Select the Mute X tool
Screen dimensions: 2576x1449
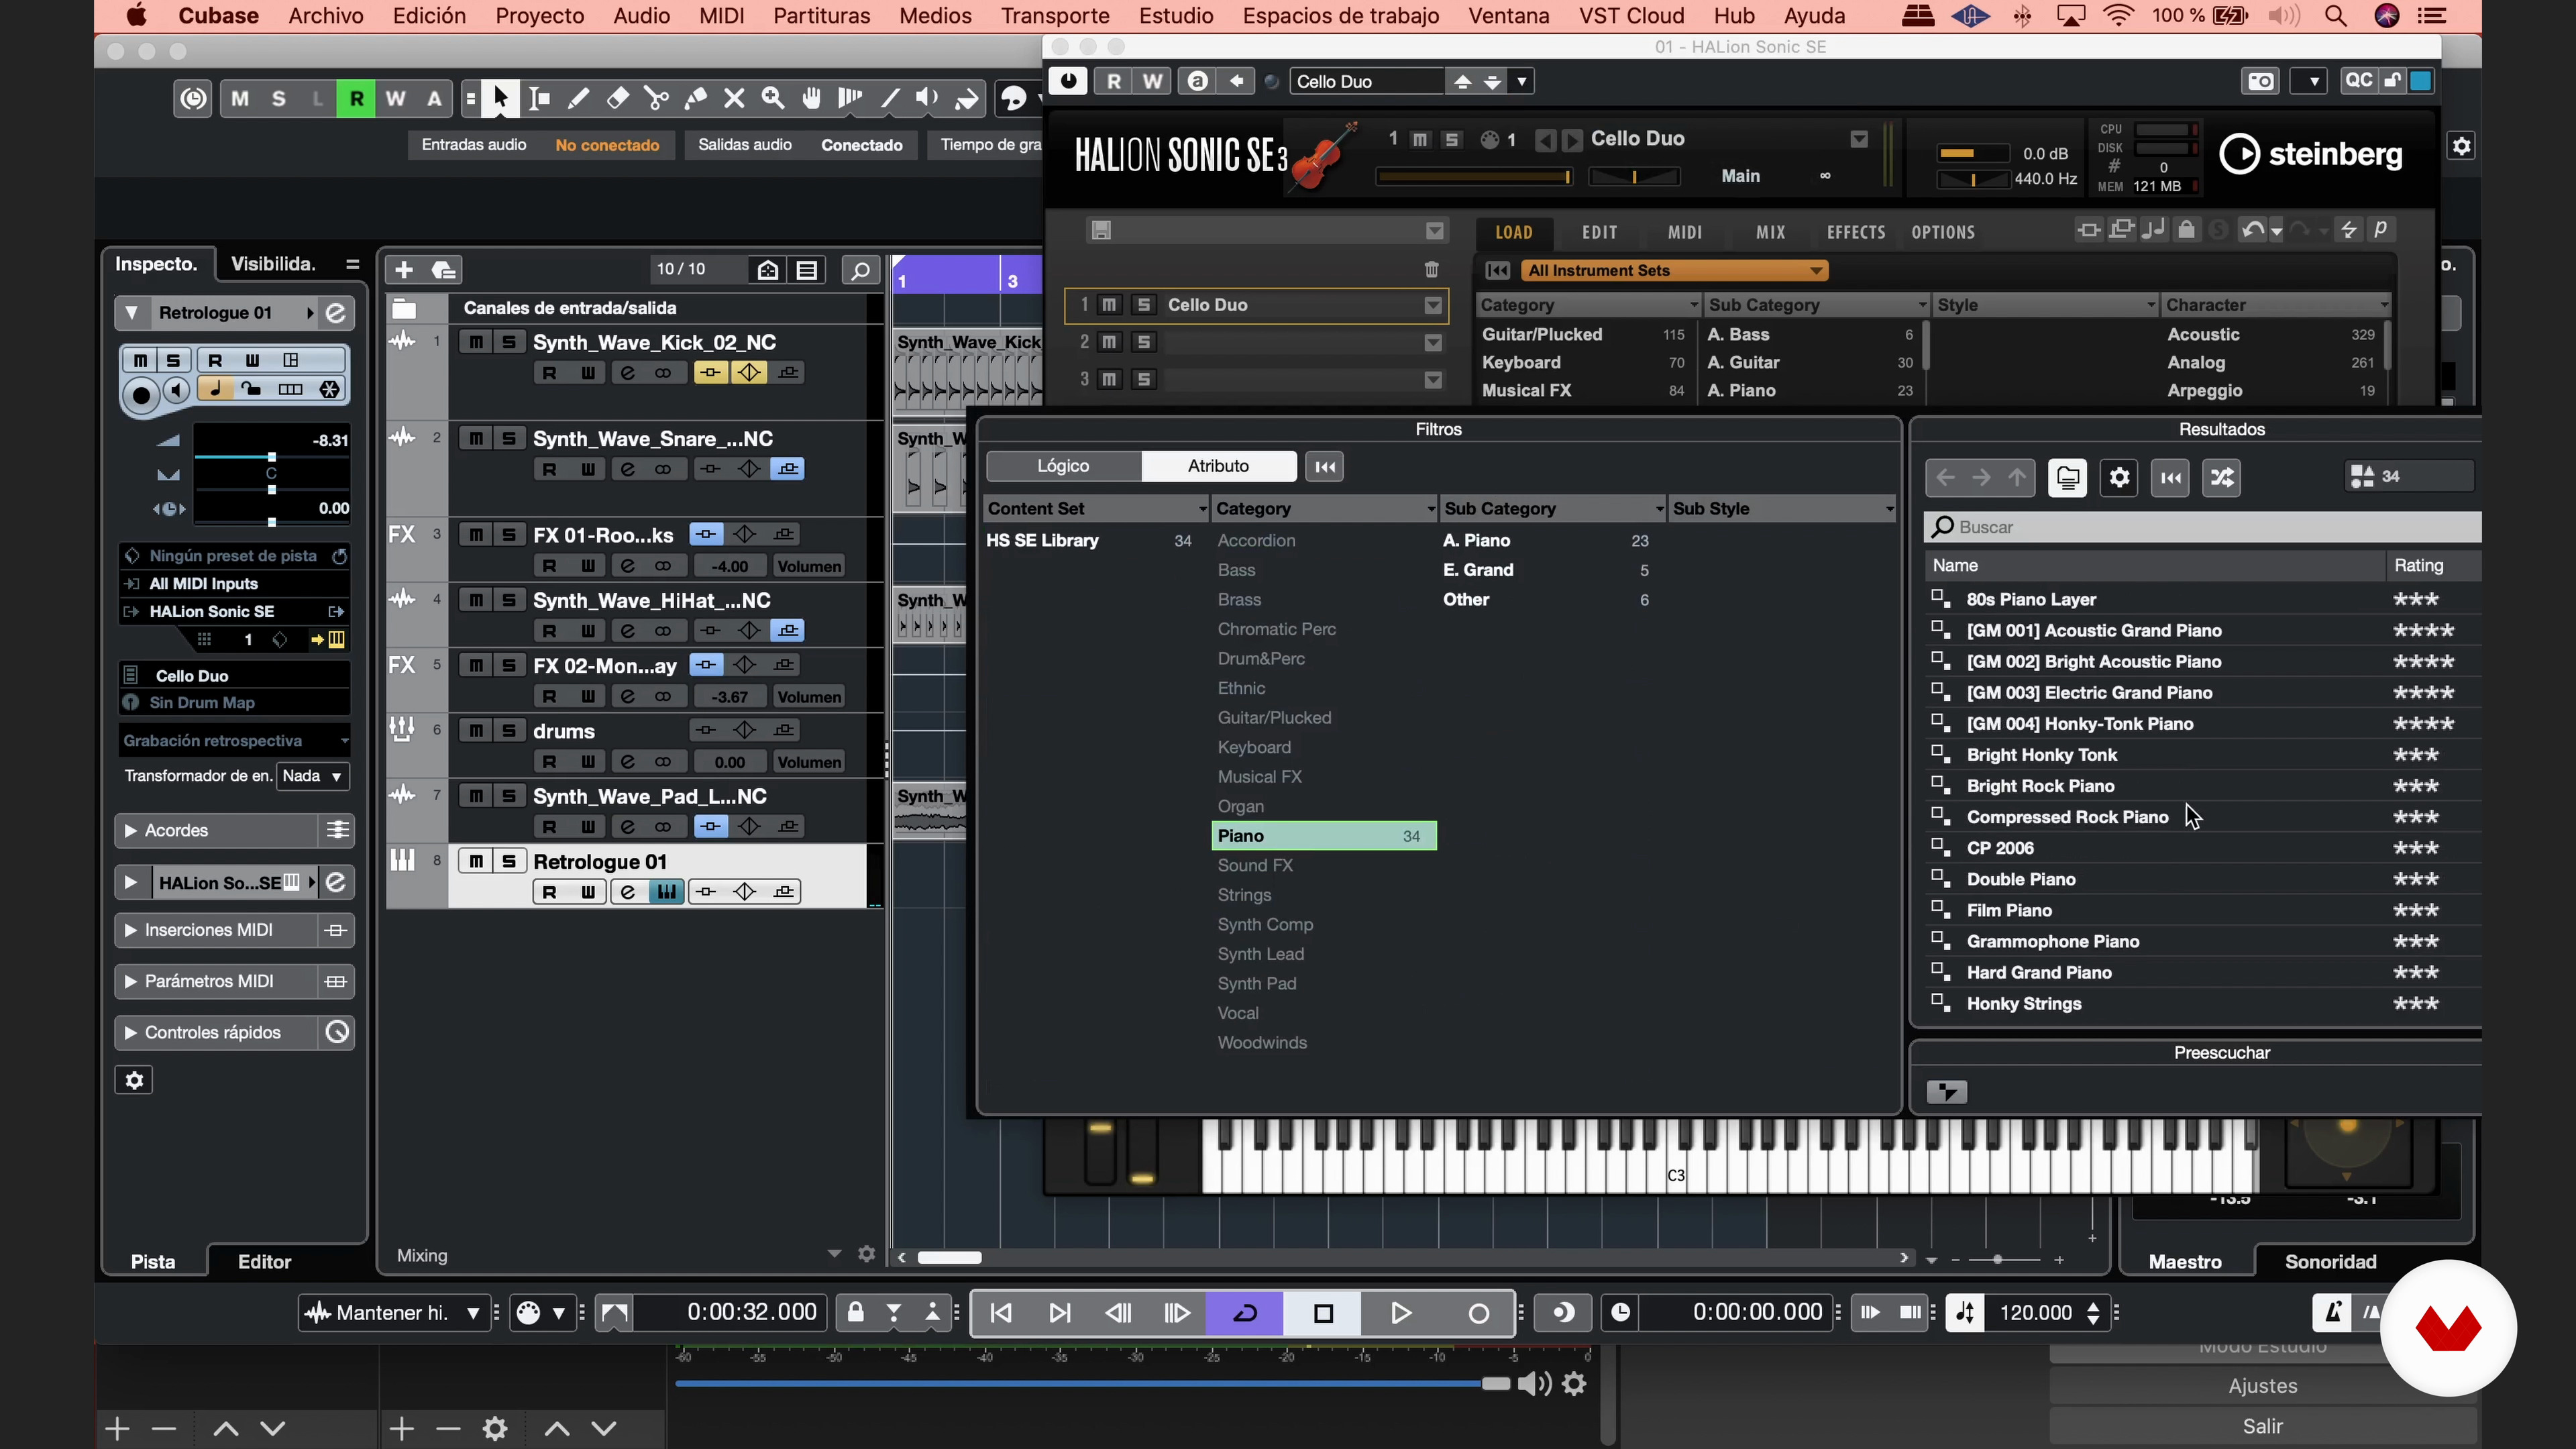coord(734,98)
